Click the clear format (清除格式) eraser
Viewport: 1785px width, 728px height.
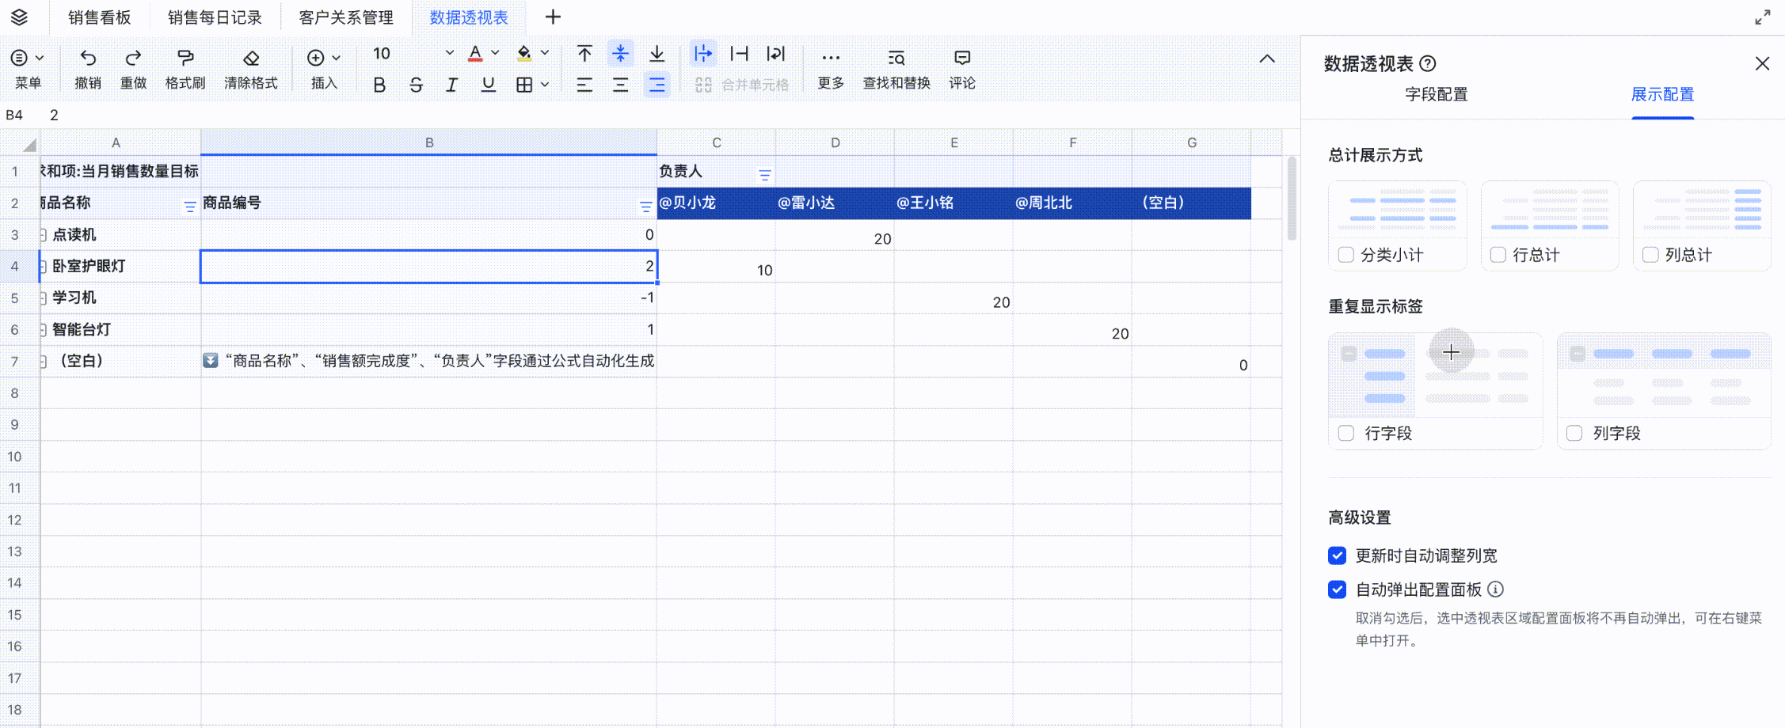coord(251,58)
